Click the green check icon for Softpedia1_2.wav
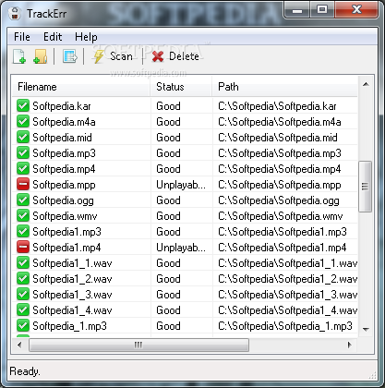This screenshot has width=385, height=388. point(23,278)
